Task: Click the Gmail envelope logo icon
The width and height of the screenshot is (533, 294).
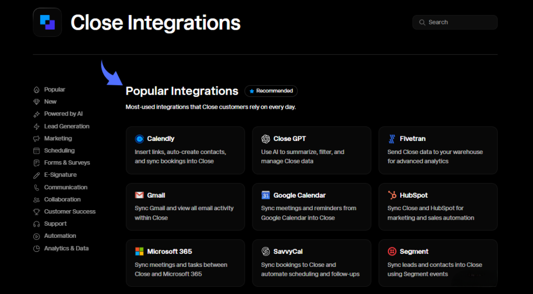Action: point(139,196)
